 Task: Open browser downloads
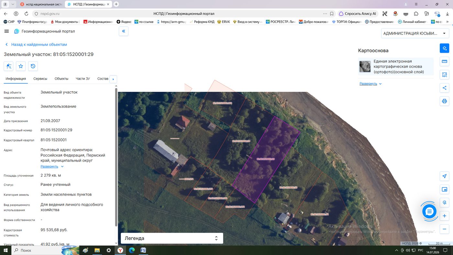coord(447,14)
